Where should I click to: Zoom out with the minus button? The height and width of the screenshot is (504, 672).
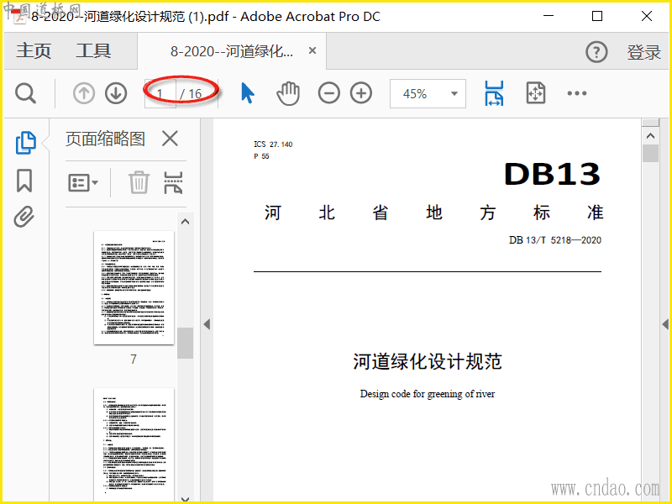pos(328,93)
